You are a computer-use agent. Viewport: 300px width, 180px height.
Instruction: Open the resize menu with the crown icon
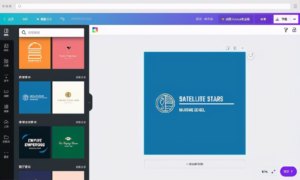click(44, 19)
